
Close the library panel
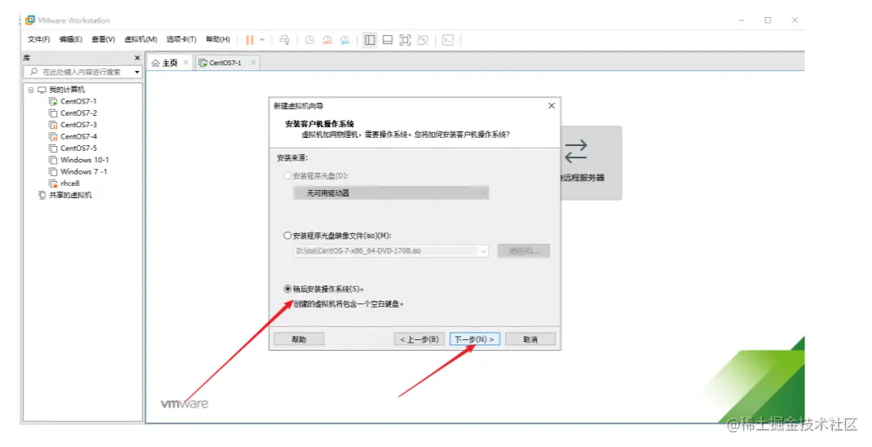137,58
